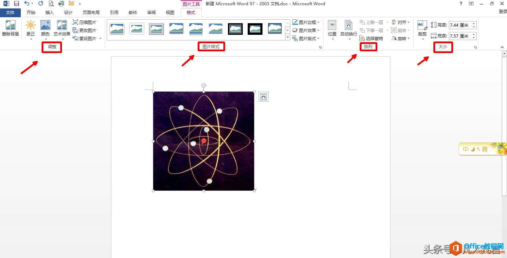This screenshot has width=507, height=258.
Task: Increase height with stepper up arrow
Action: click(474, 24)
